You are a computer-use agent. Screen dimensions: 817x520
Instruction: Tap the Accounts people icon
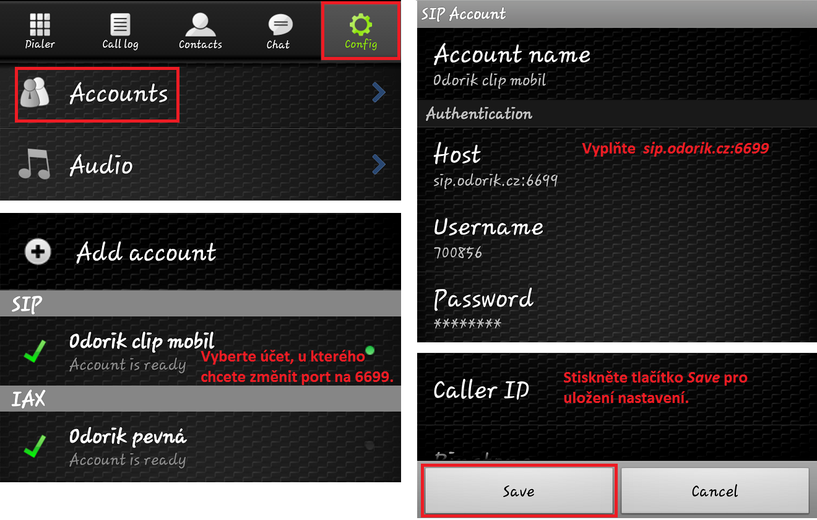(x=35, y=95)
